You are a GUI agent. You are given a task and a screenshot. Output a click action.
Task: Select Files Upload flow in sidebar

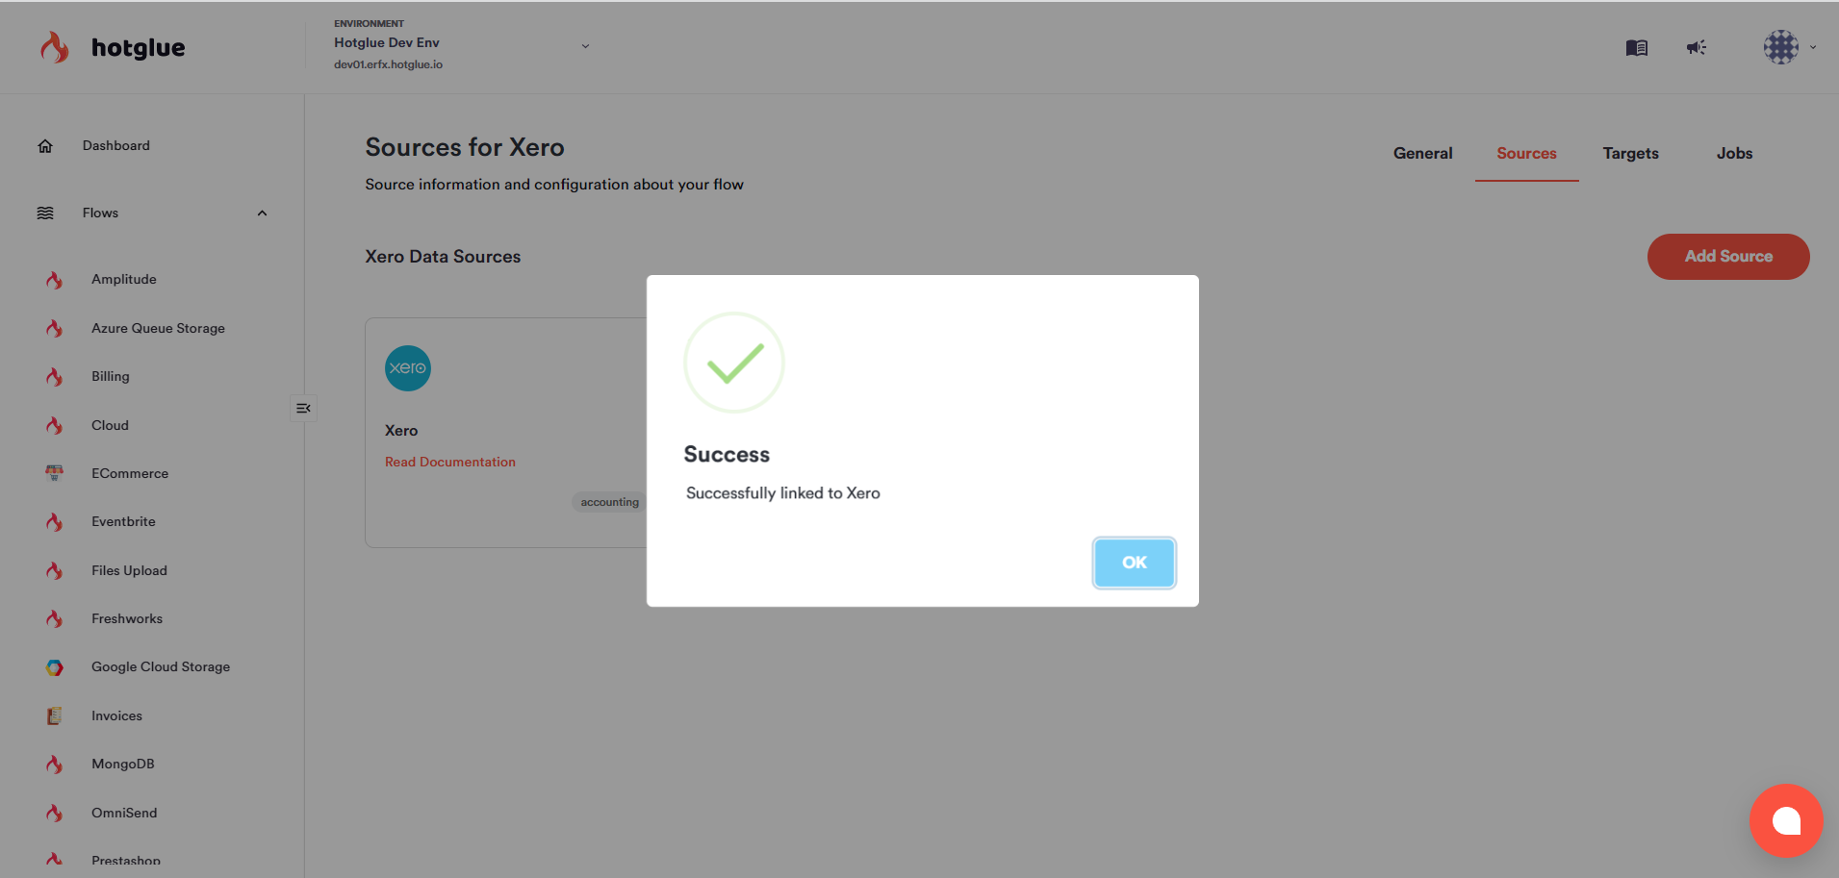click(129, 570)
